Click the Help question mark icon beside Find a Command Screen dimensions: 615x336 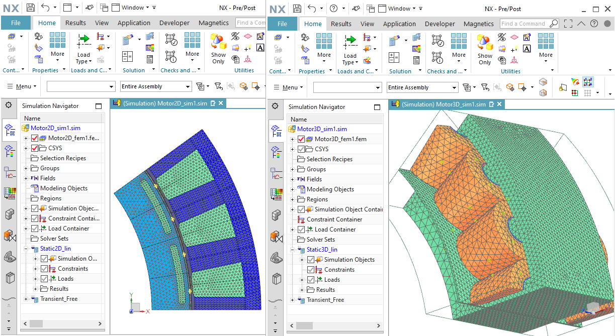pos(594,24)
